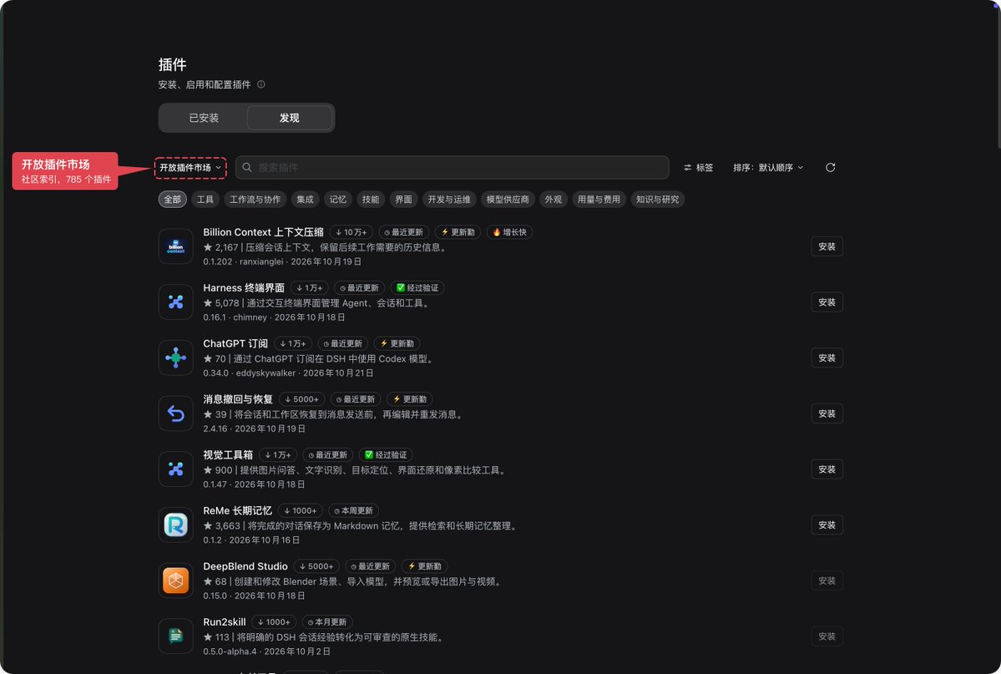Click the 本周更新 badge on ReMe 长期记忆
This screenshot has height=674, width=1001.
(354, 511)
